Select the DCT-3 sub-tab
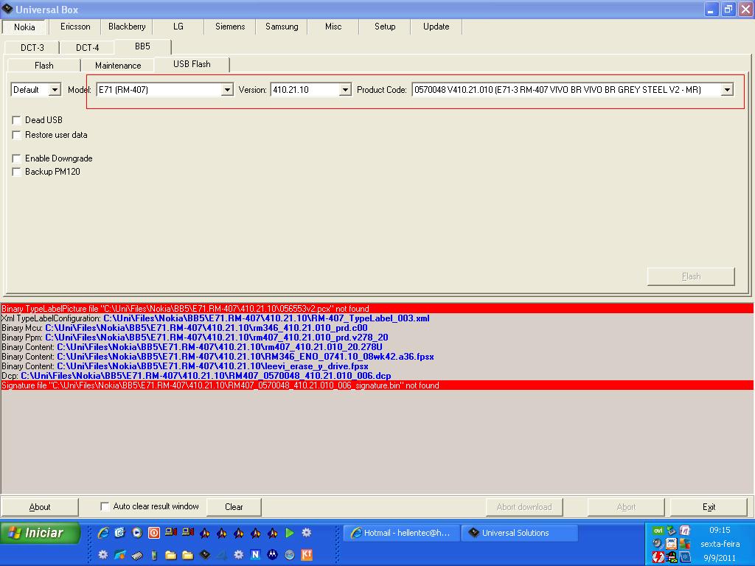 [32, 48]
